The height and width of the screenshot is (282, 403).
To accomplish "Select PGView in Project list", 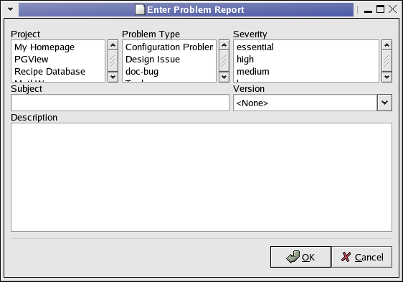I will (58, 59).
